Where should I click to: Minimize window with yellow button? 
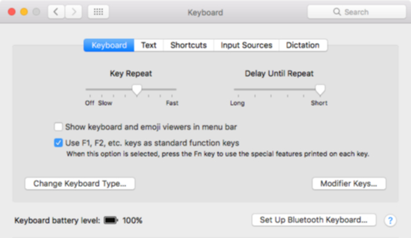24,12
